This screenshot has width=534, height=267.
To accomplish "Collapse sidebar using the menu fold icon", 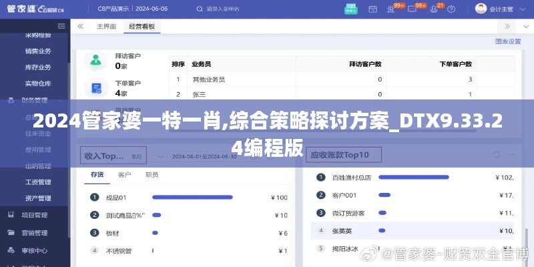I will tap(61, 26).
